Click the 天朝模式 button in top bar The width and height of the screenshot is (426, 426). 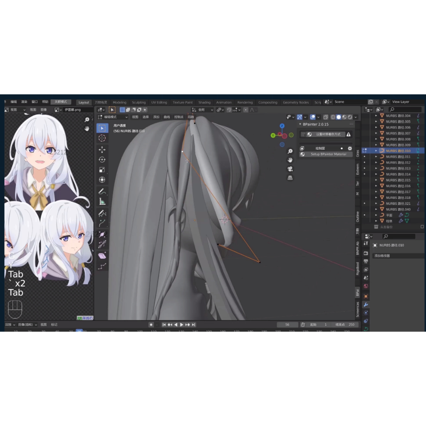[x=61, y=102]
